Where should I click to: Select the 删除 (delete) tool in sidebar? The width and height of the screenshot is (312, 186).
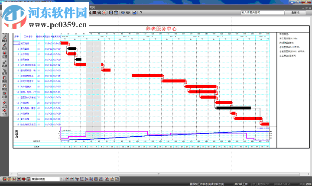(x=4, y=39)
